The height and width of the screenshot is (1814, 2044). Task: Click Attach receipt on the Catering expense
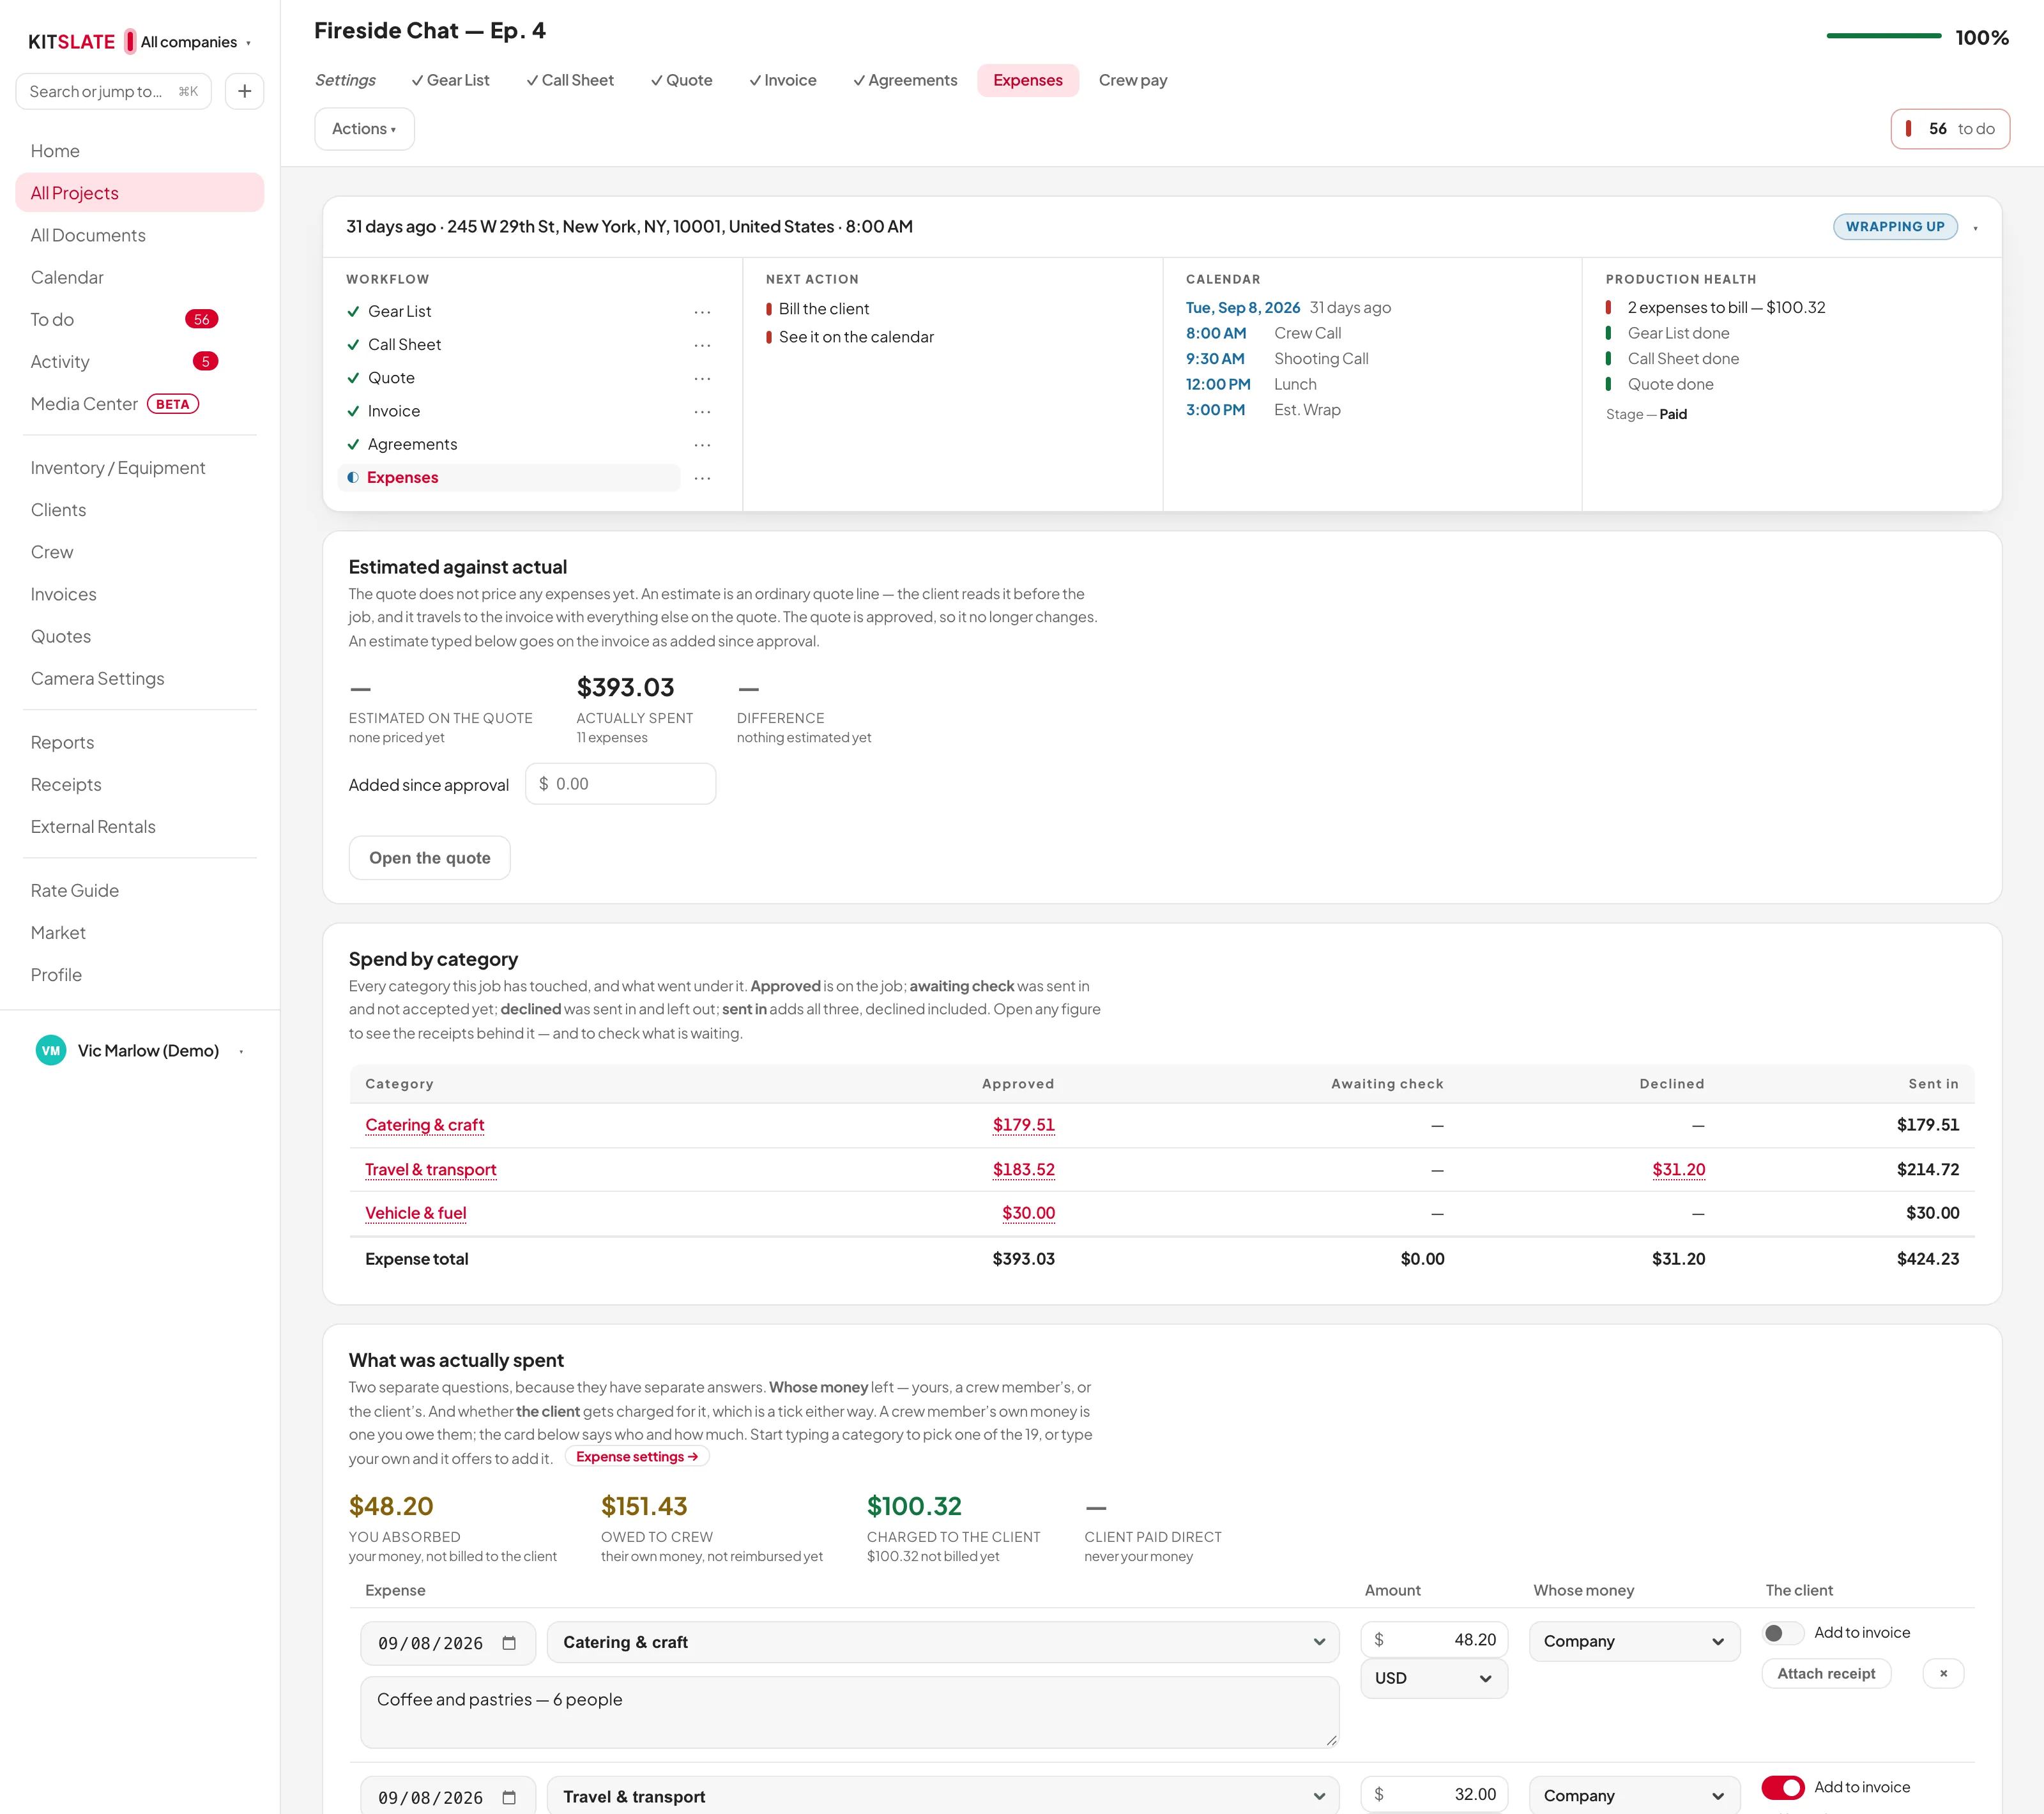[x=1826, y=1673]
